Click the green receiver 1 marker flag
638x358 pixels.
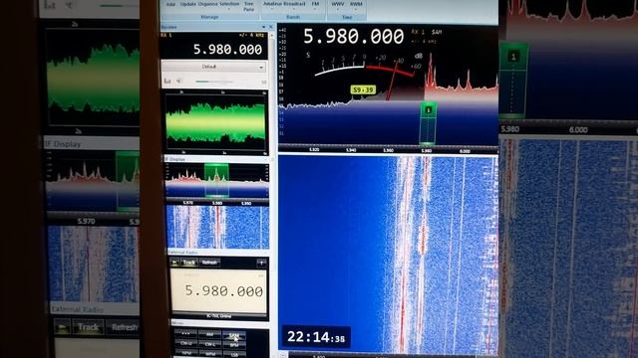[x=428, y=110]
